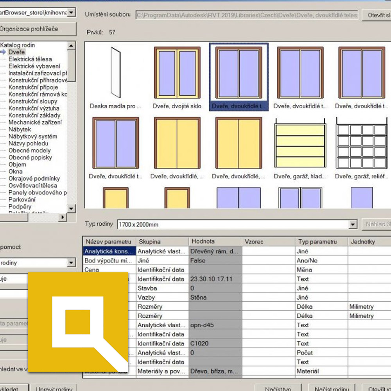The width and height of the screenshot is (391, 391).
Task: Select Okna category in the tree
Action: click(x=16, y=171)
